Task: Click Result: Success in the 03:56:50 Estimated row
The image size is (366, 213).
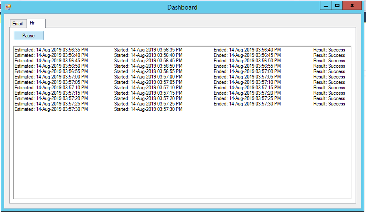Action: click(329, 66)
